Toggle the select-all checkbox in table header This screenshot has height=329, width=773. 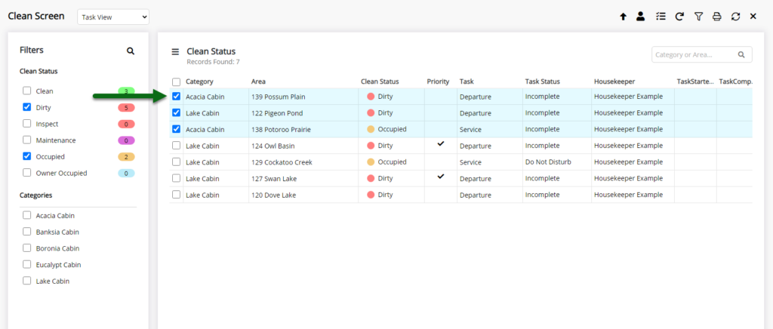(177, 81)
